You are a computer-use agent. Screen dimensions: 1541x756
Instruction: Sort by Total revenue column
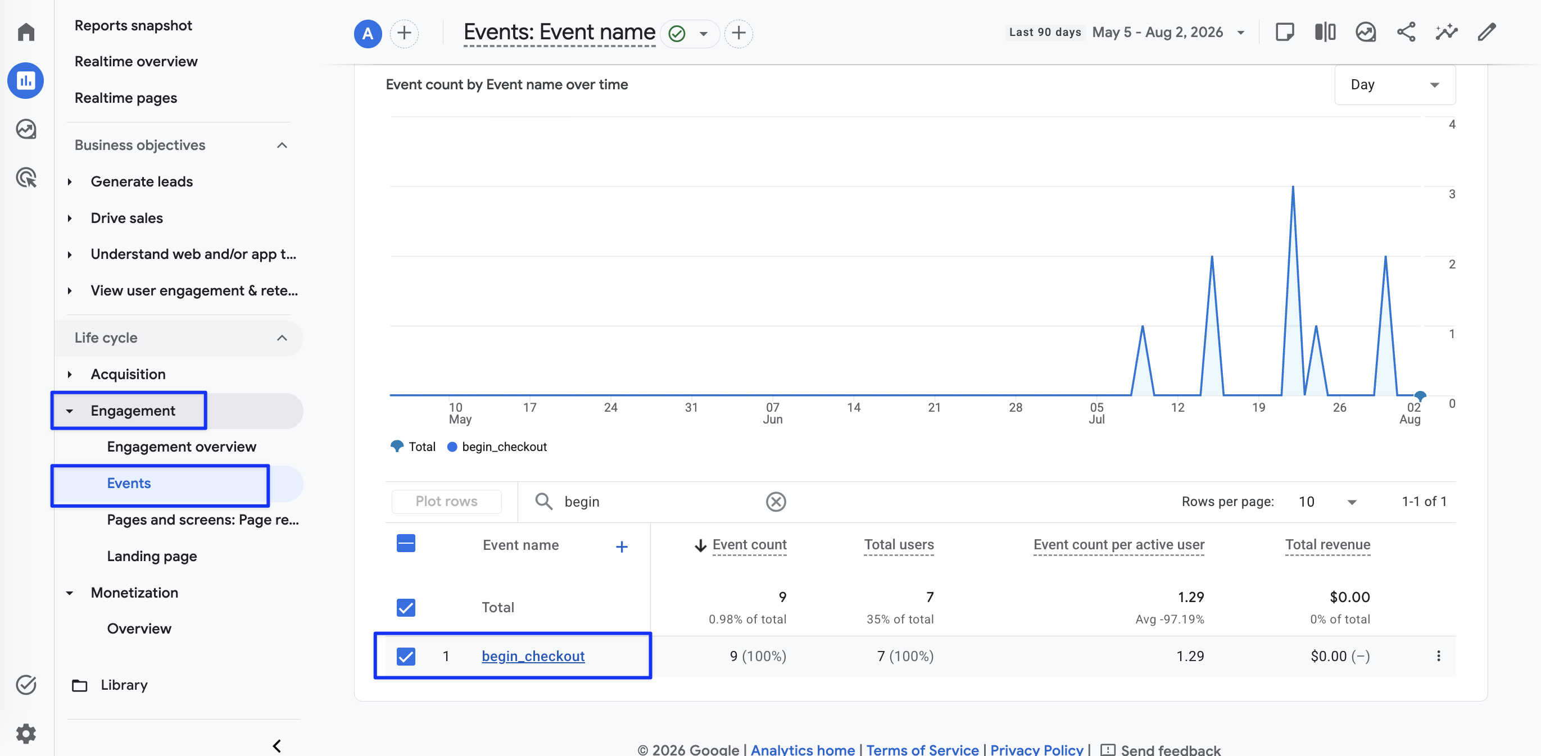click(x=1327, y=545)
